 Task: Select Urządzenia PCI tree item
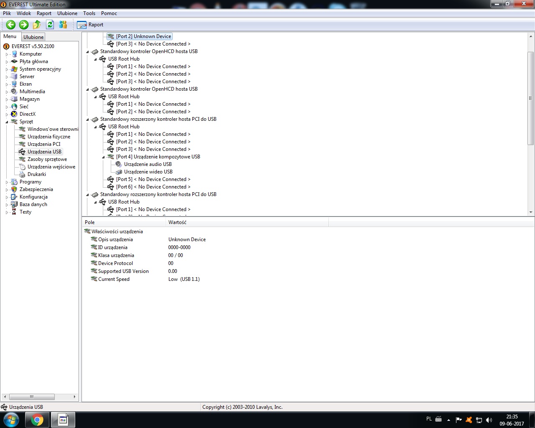click(44, 144)
